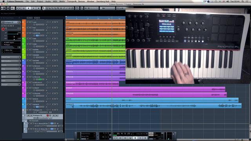The height and width of the screenshot is (141, 251).
Task: Select the MAINVX audio clip in the arrangement
Action: tap(154, 106)
